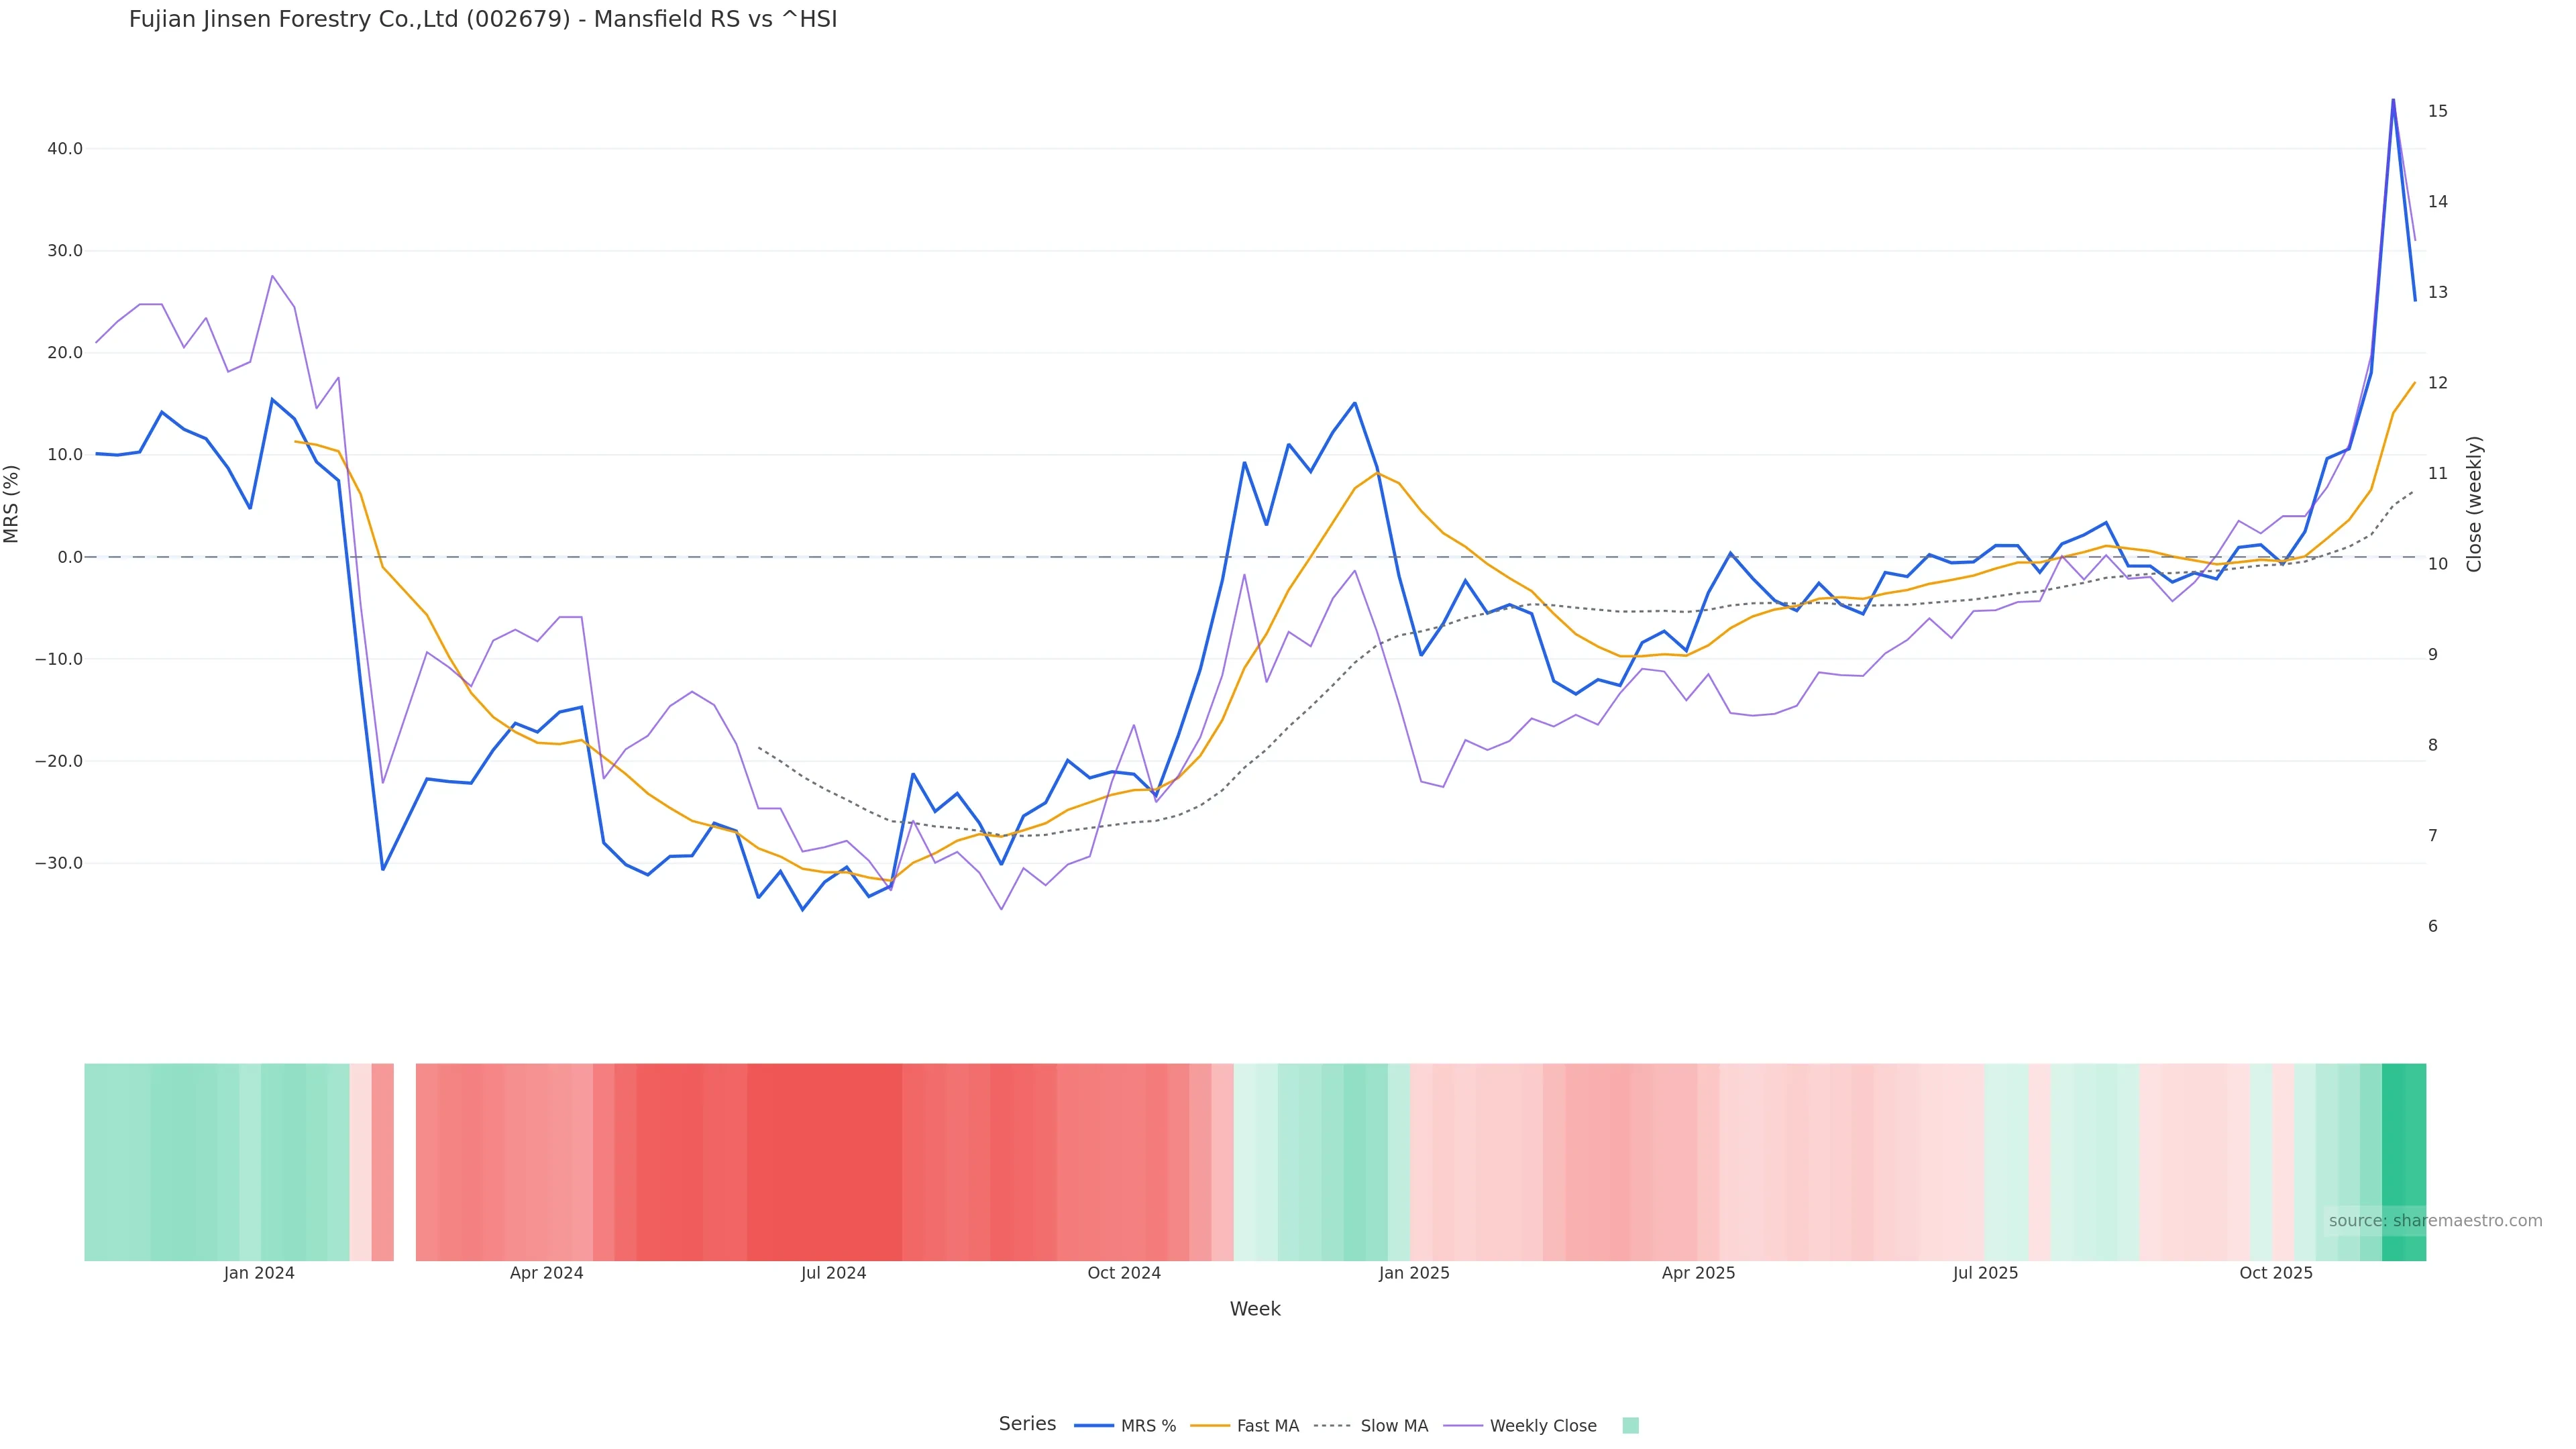
Task: Click the chart title mentioning Mansfield RS
Action: (483, 20)
